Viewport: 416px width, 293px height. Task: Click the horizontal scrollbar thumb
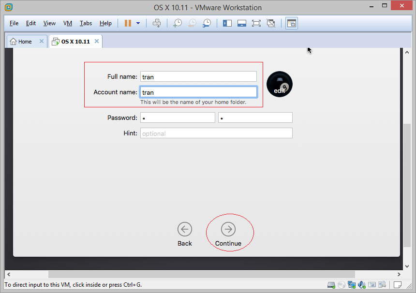202,275
